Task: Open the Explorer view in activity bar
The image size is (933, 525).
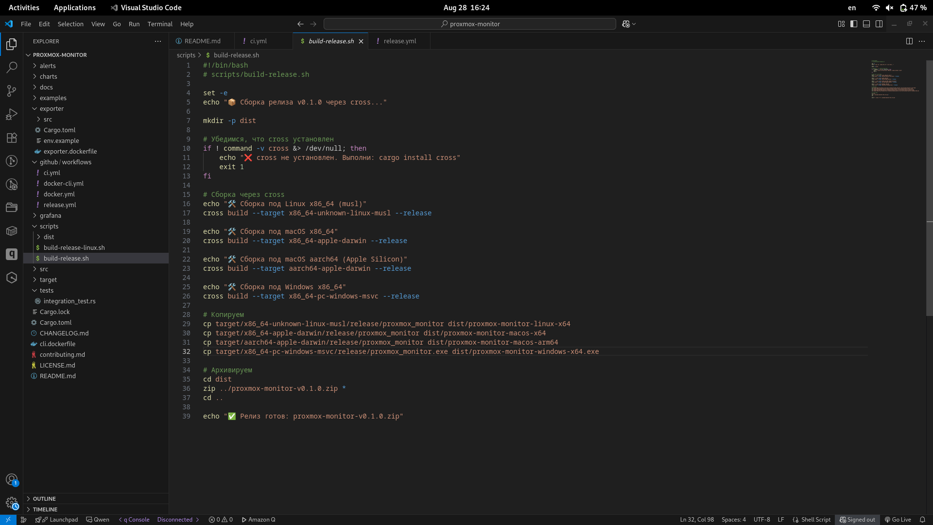Action: click(12, 44)
